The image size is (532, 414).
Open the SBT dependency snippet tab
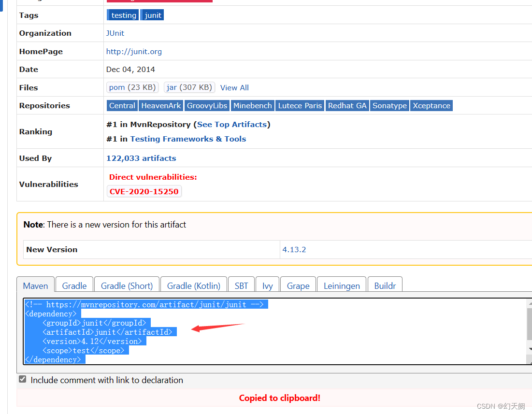(241, 286)
